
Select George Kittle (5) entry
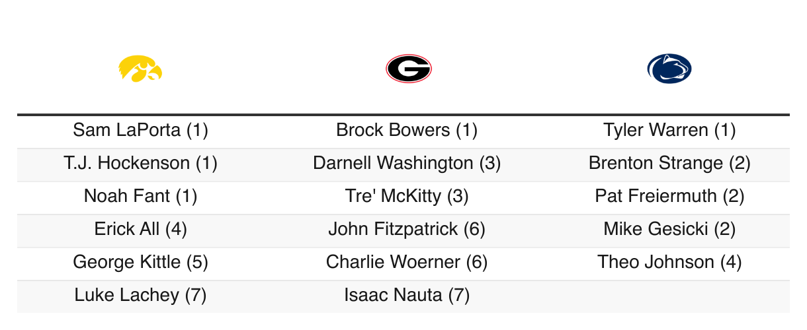pos(141,262)
